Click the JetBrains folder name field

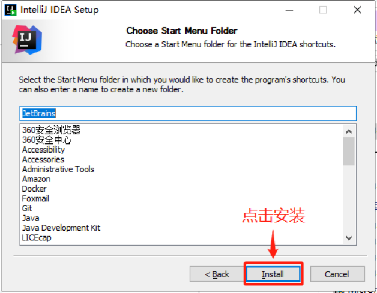click(x=188, y=113)
